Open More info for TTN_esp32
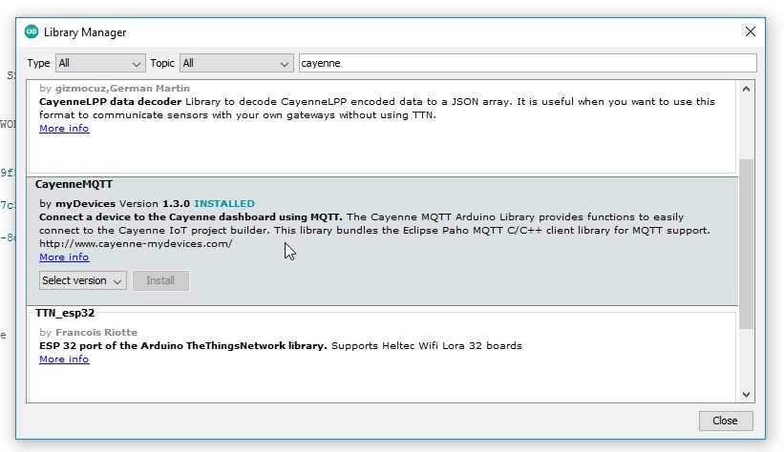The image size is (784, 452). [64, 360]
